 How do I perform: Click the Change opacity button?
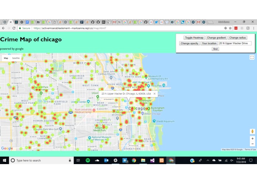[x=189, y=43]
